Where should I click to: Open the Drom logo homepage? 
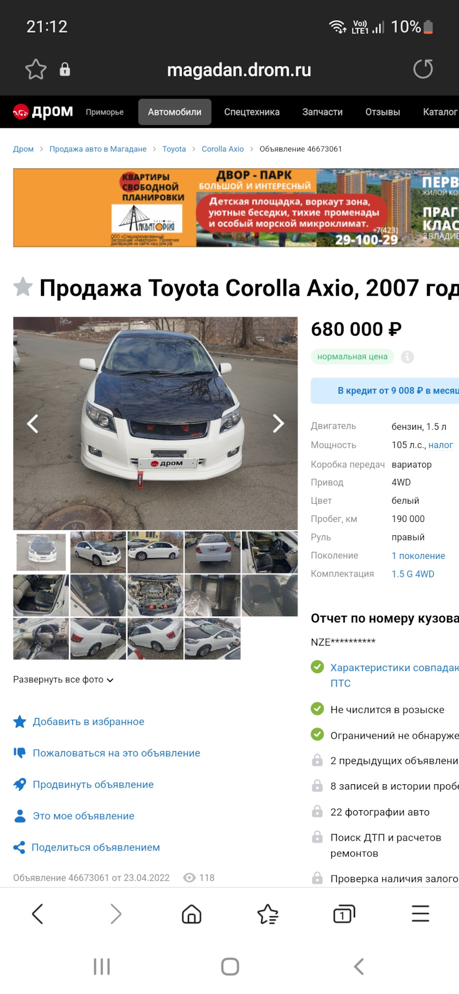tap(43, 111)
